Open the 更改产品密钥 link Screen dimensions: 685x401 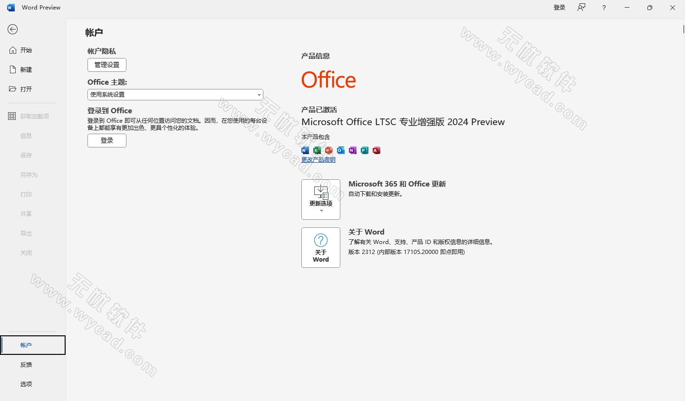pyautogui.click(x=318, y=160)
